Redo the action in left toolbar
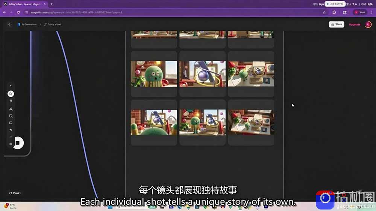 tap(11, 137)
